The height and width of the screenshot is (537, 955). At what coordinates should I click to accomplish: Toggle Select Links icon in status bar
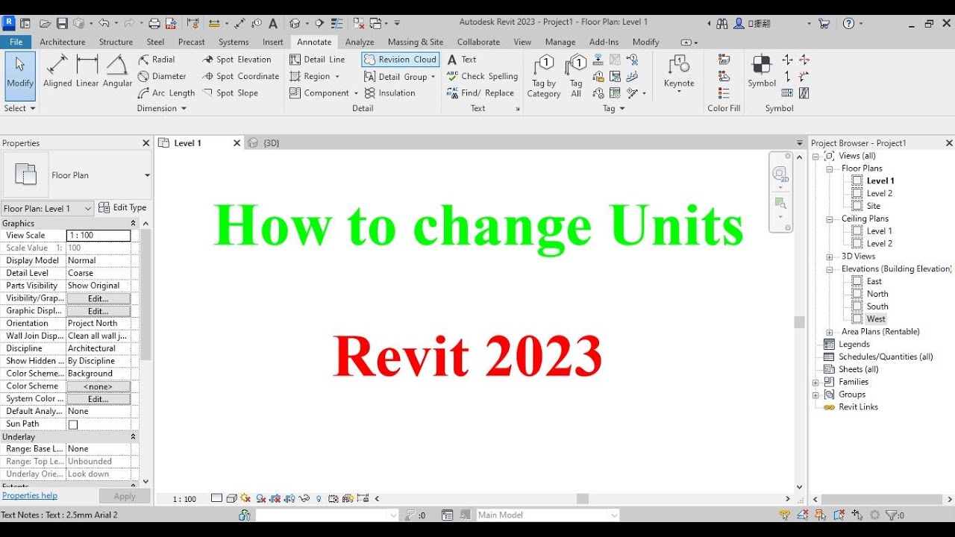coord(784,515)
